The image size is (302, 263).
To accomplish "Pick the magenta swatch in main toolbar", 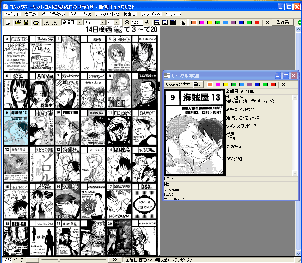I will click(x=202, y=23).
